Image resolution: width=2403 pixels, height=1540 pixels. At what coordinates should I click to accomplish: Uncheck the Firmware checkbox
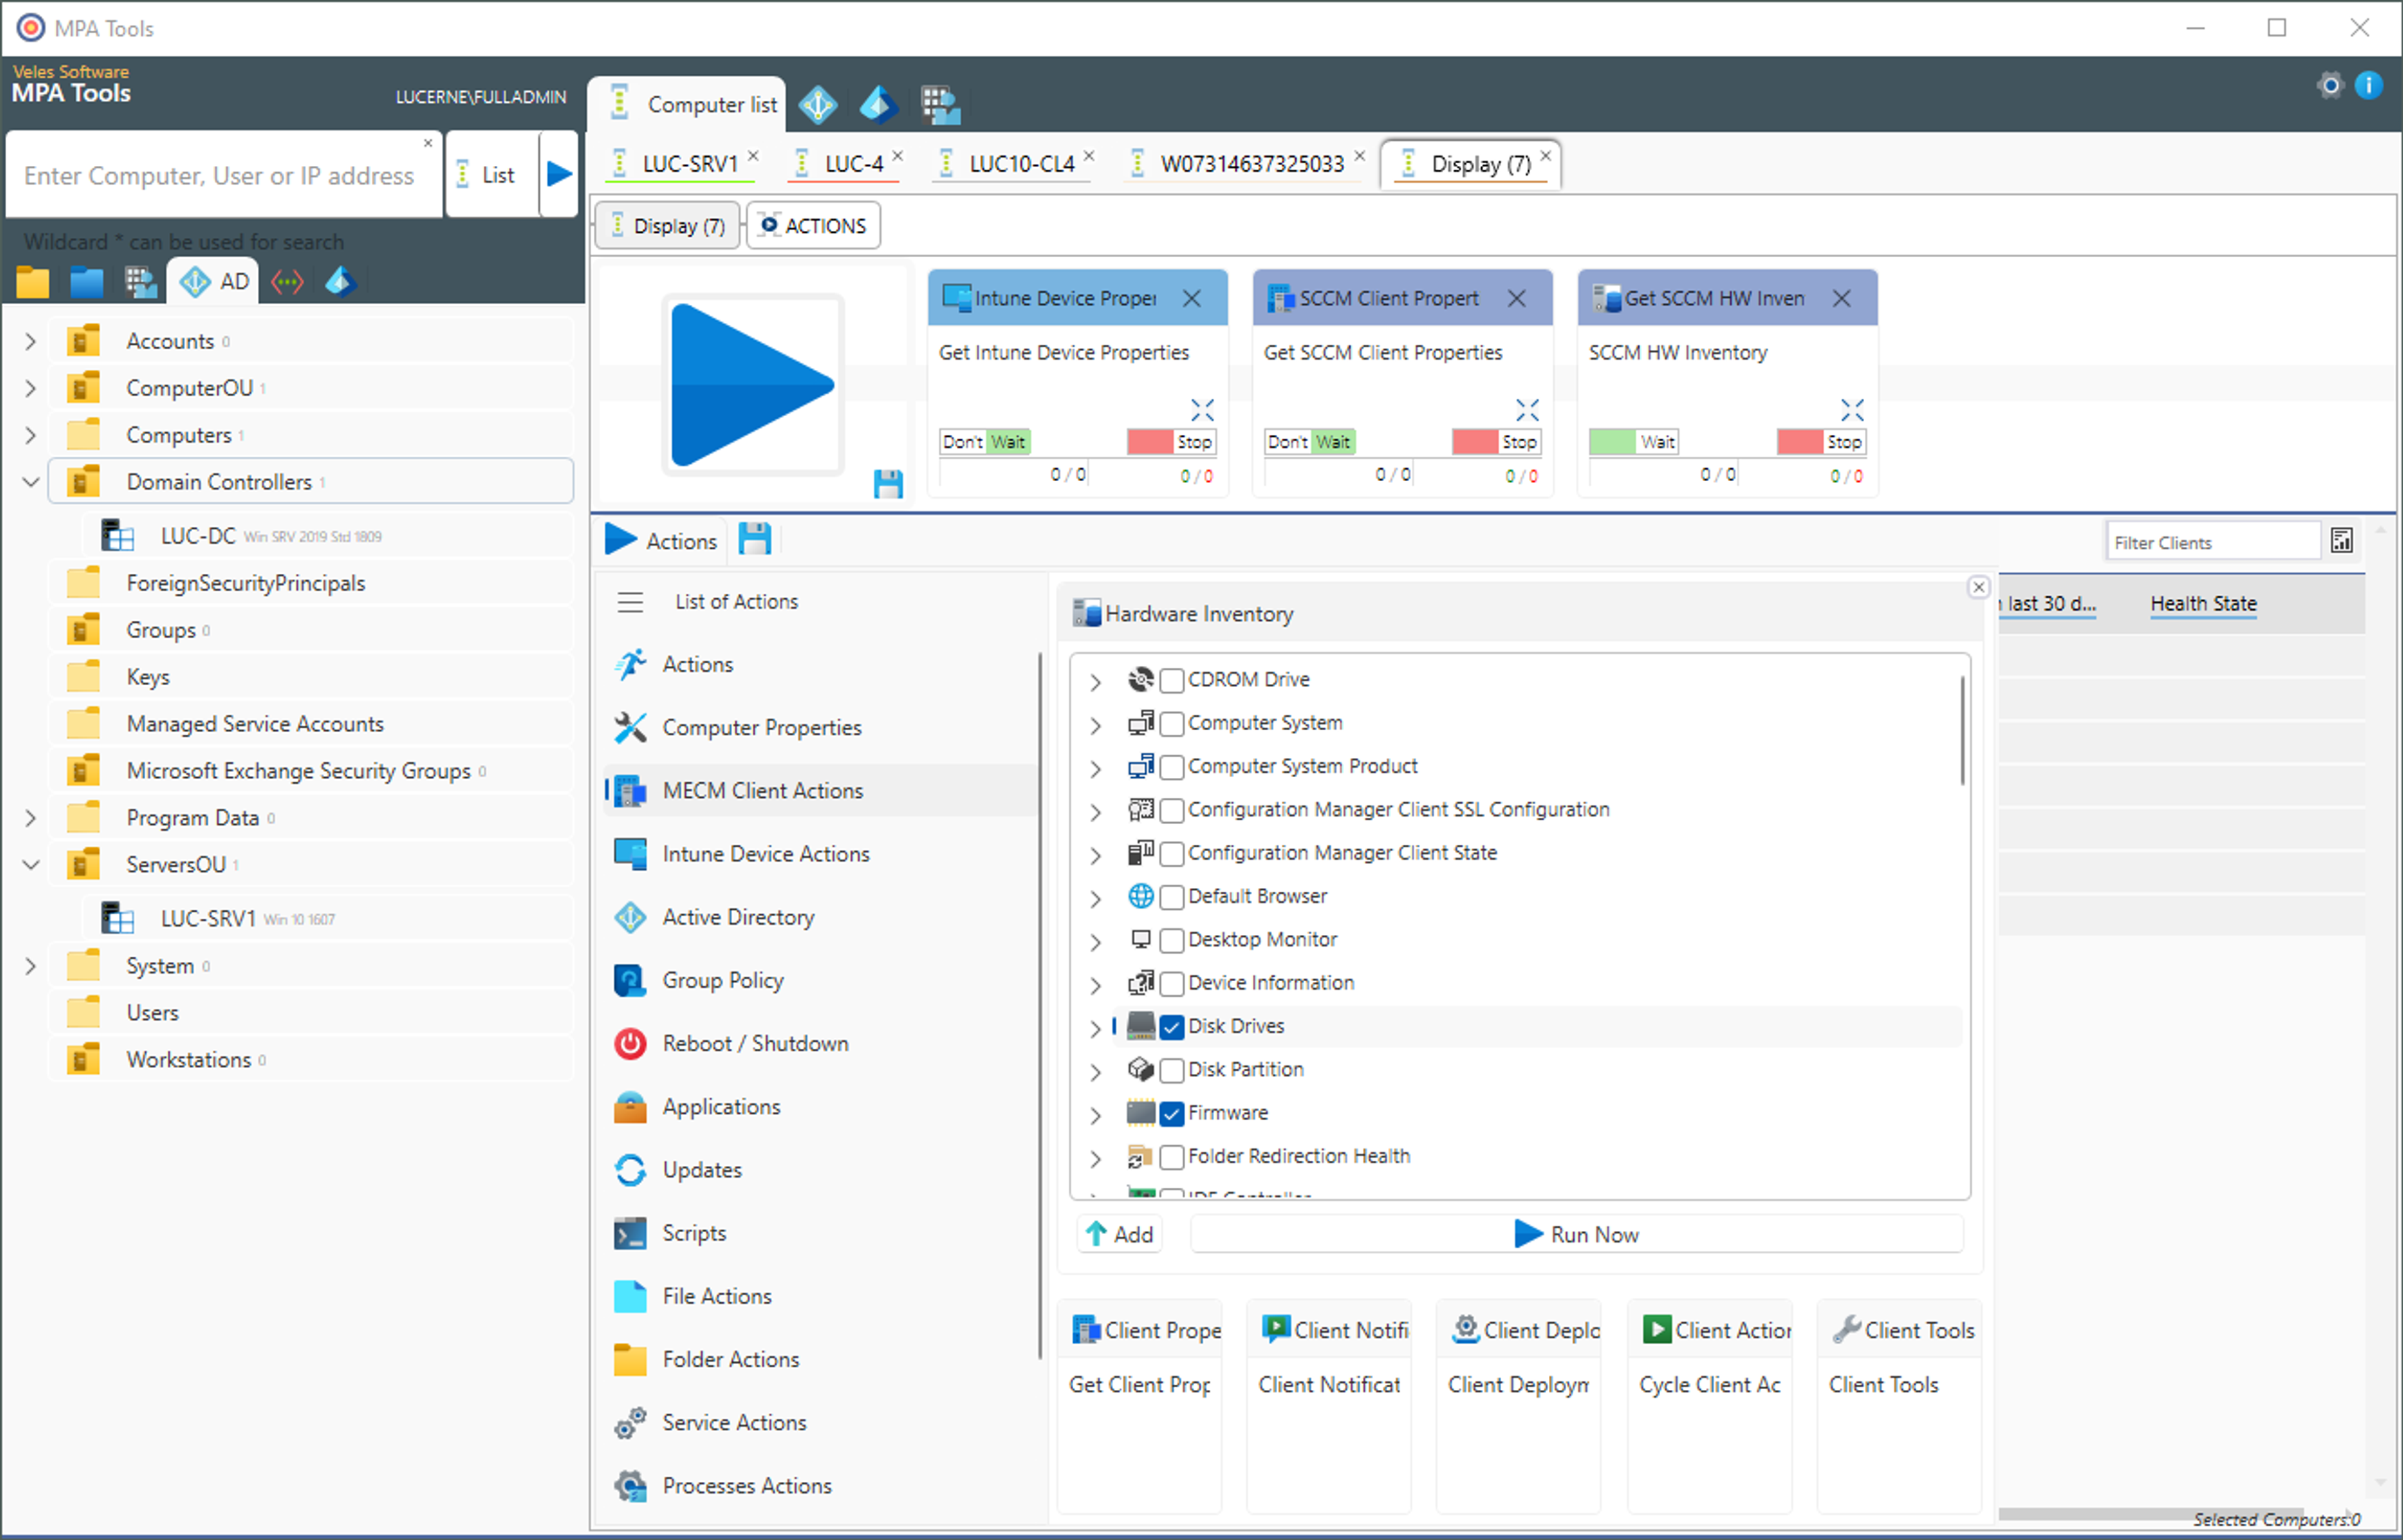tap(1172, 1113)
